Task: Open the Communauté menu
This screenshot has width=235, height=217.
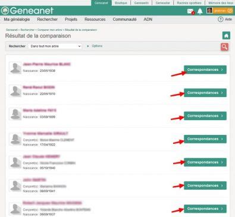Action: point(124,19)
